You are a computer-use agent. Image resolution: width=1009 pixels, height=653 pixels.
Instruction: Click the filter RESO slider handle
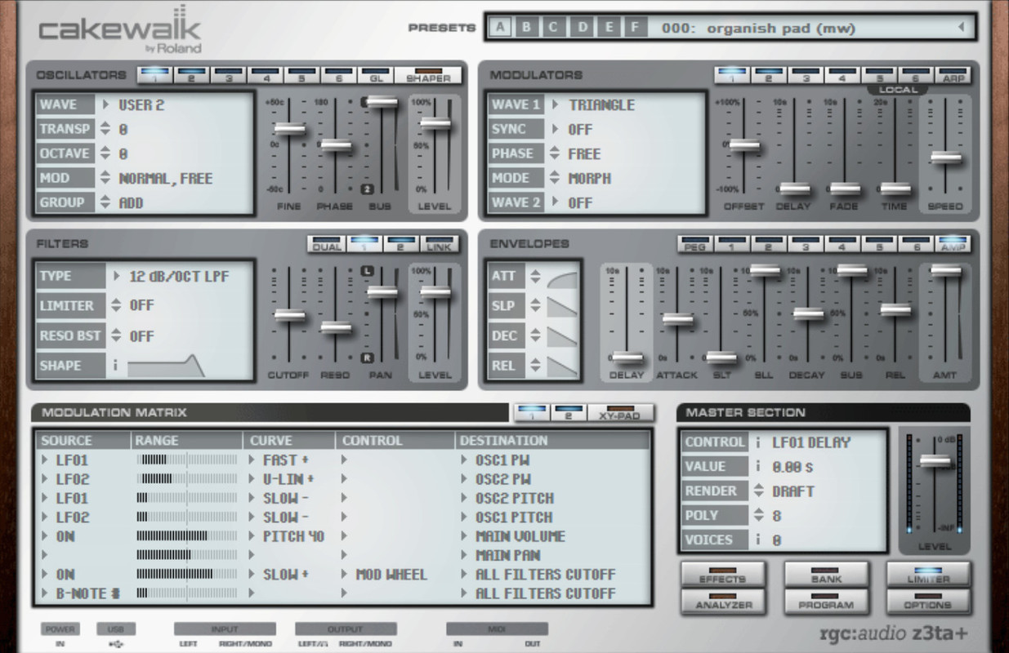tap(335, 328)
